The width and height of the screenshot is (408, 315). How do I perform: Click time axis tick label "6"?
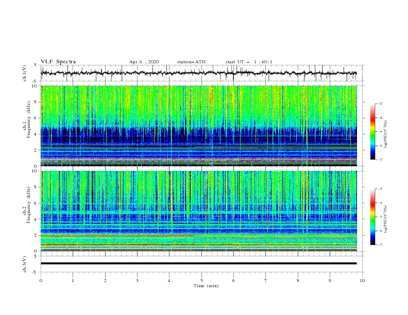[x=233, y=281]
